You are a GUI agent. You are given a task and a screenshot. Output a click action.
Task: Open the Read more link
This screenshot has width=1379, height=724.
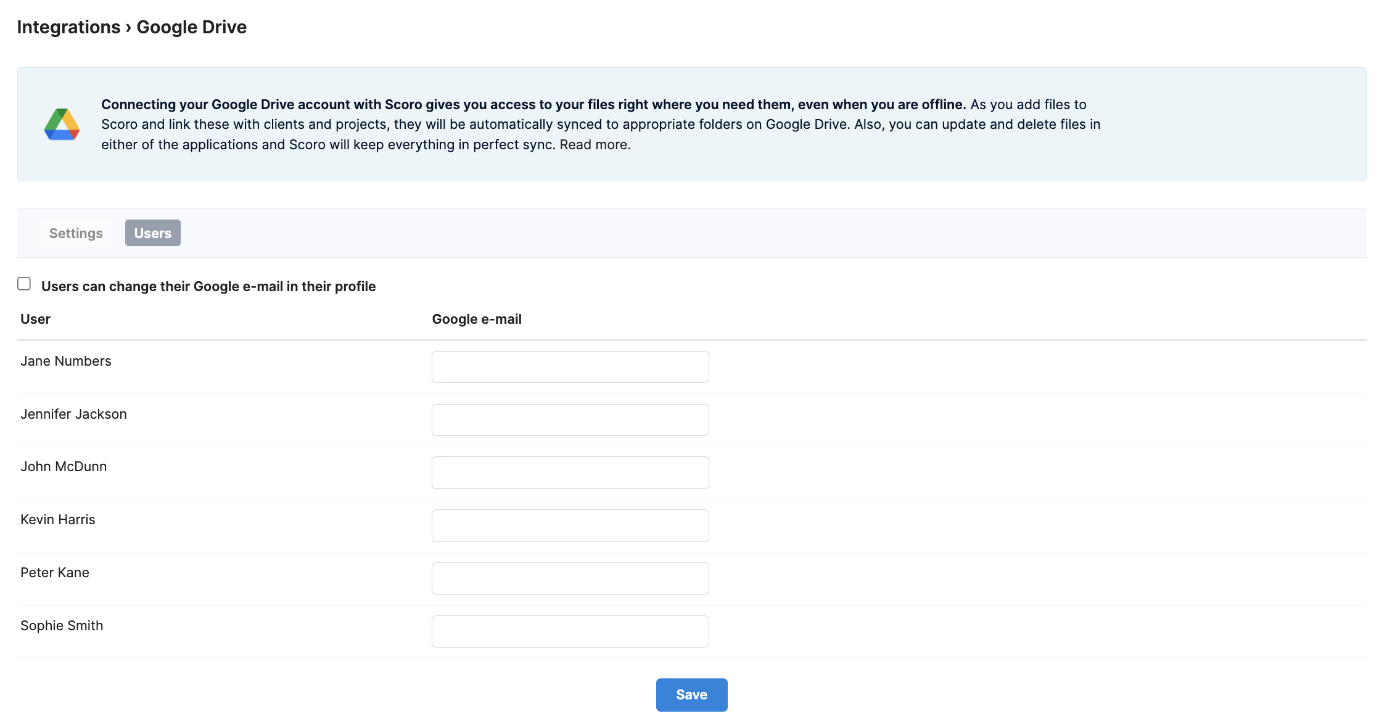click(x=595, y=145)
